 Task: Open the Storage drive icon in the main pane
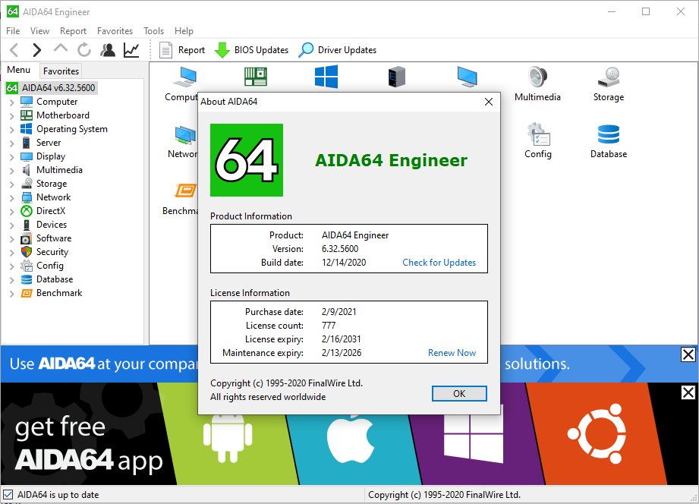point(609,77)
